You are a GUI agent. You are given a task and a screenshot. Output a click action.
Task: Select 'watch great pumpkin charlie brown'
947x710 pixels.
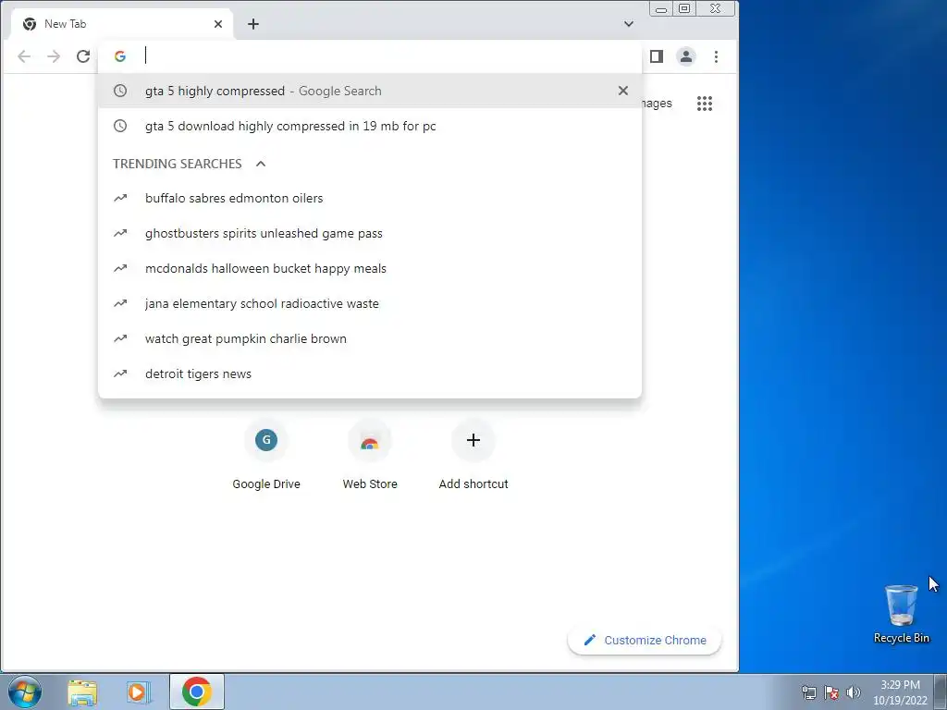point(370,338)
